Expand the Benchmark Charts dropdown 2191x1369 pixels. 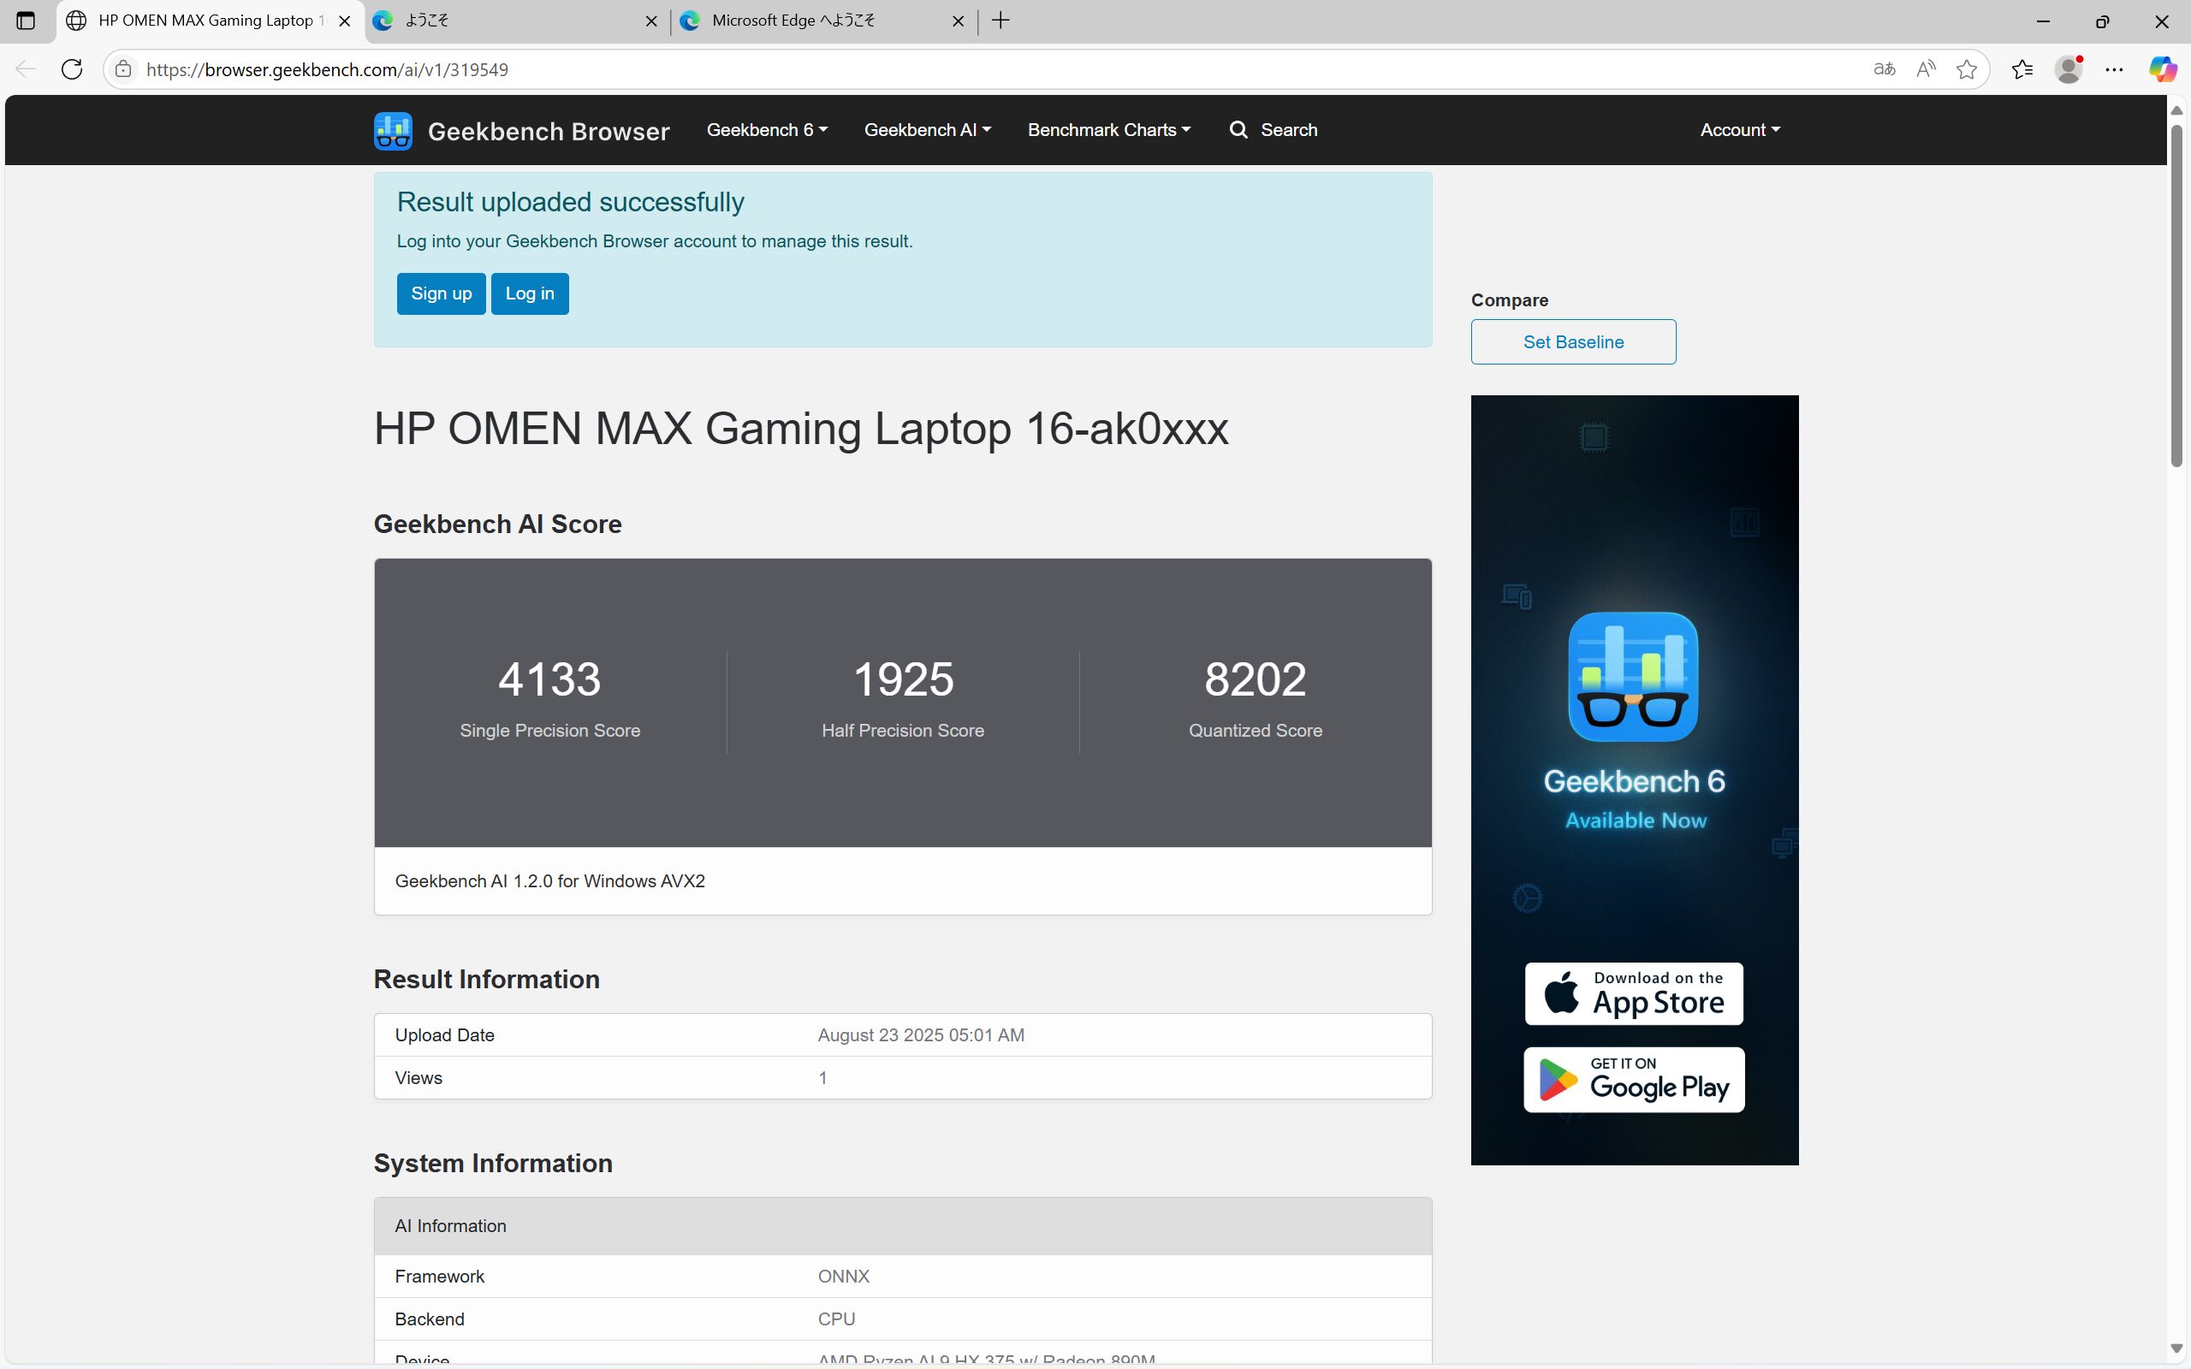tap(1109, 129)
